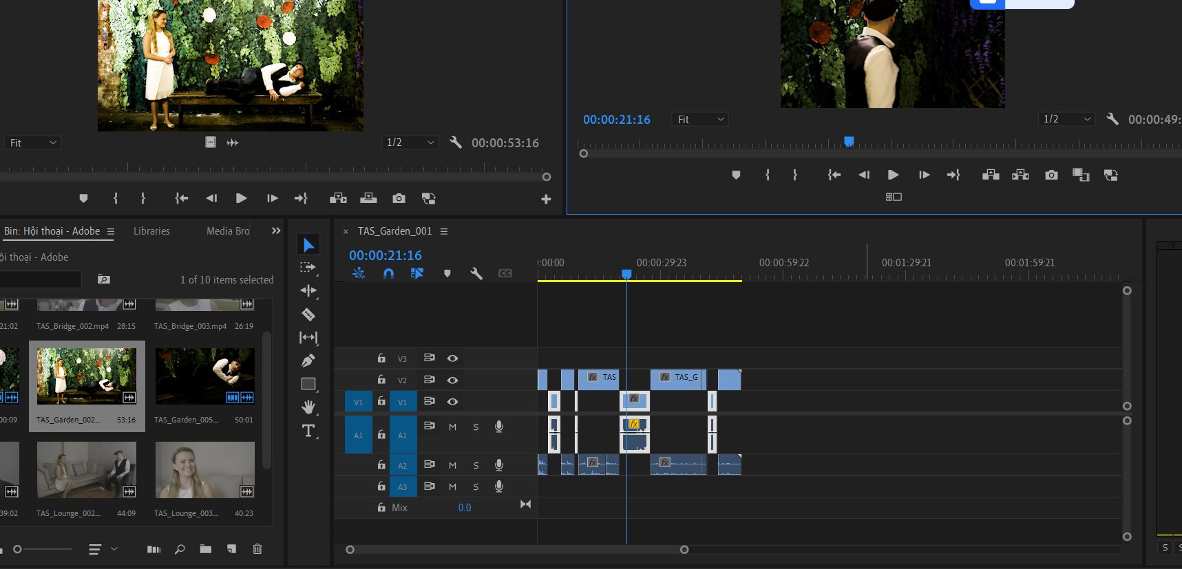Select TAS_Lounge_003 clip thumbnail
Image resolution: width=1182 pixels, height=569 pixels.
205,470
